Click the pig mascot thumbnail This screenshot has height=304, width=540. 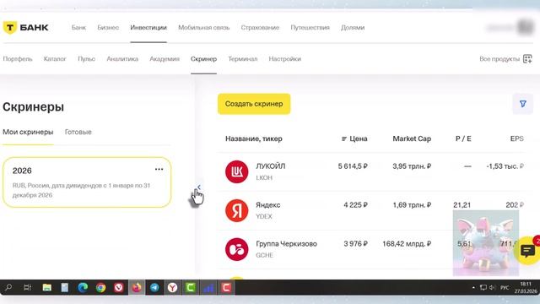point(486,243)
